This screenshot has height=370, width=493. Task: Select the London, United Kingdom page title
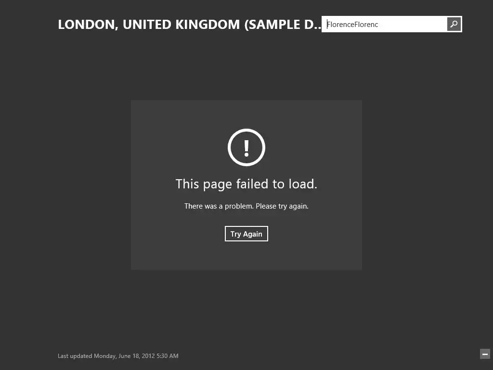pyautogui.click(x=190, y=25)
